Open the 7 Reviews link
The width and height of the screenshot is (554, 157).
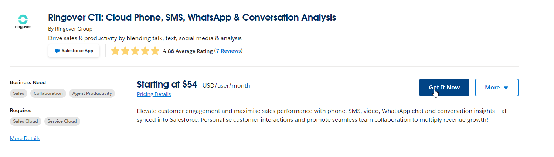(228, 51)
